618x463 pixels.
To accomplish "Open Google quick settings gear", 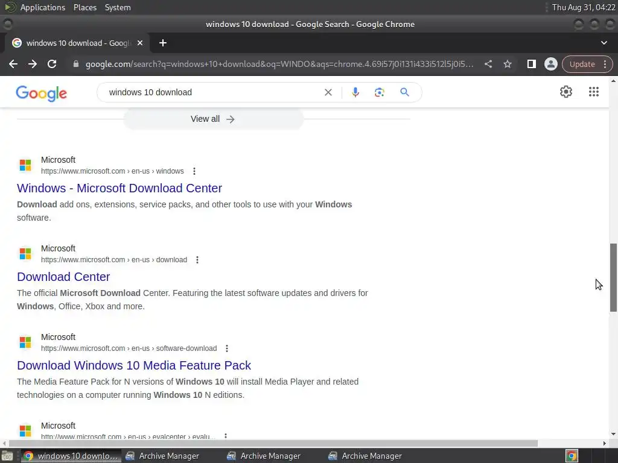I will [566, 92].
